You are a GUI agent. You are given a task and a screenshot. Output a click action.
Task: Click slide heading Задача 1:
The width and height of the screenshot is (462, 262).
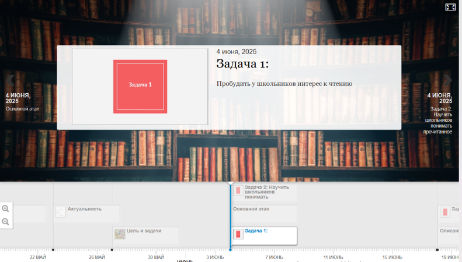click(x=242, y=63)
